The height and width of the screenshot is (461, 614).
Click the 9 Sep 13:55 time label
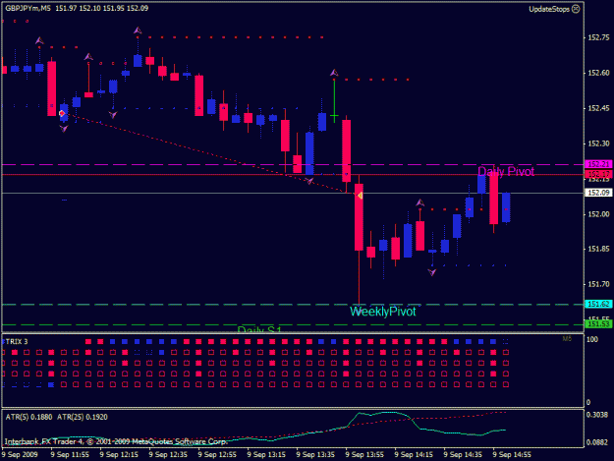364,455
